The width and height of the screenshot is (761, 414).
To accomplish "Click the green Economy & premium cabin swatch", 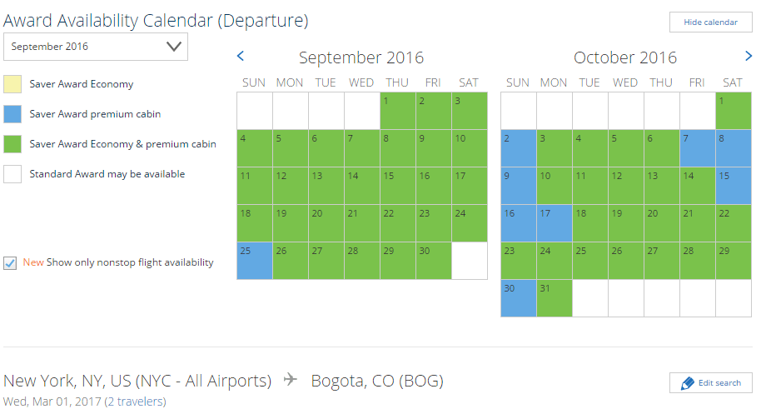I will 12,144.
